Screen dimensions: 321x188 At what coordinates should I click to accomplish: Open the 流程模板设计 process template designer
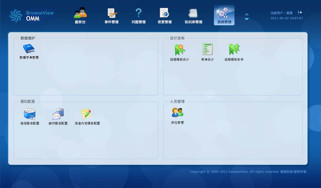click(x=179, y=51)
